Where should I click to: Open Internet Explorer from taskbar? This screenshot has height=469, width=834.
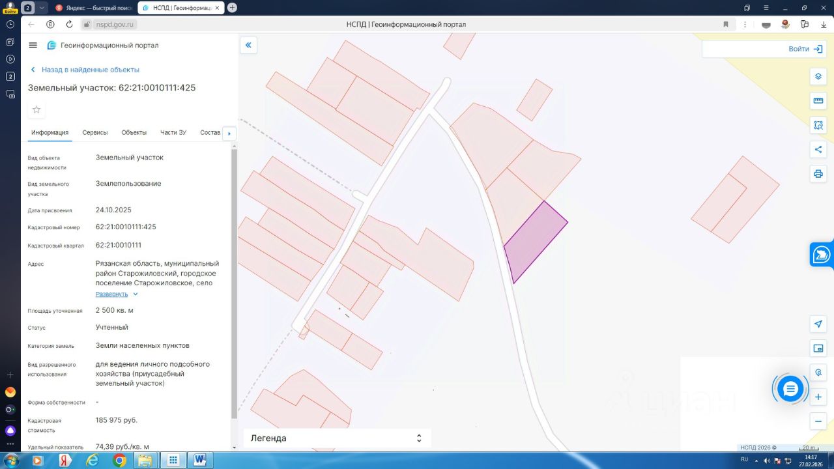click(x=92, y=461)
